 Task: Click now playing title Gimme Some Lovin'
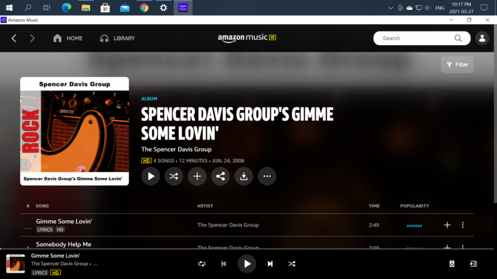point(55,256)
